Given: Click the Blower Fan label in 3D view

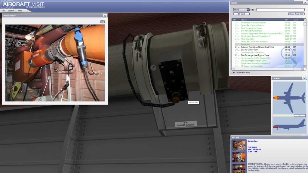Looking at the screenshot, I should coord(193,103).
